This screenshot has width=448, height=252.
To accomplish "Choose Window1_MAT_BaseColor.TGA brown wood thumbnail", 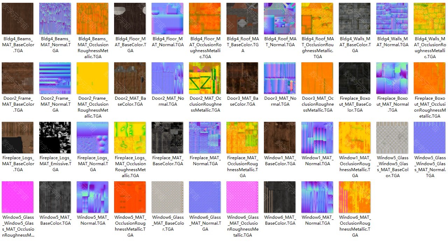I will 280,138.
